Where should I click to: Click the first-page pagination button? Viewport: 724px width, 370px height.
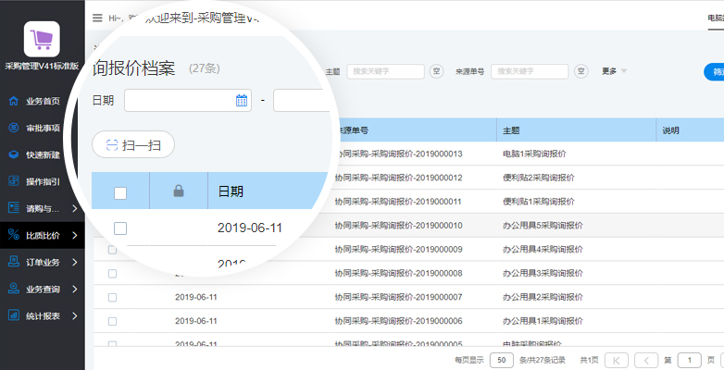[x=618, y=360]
